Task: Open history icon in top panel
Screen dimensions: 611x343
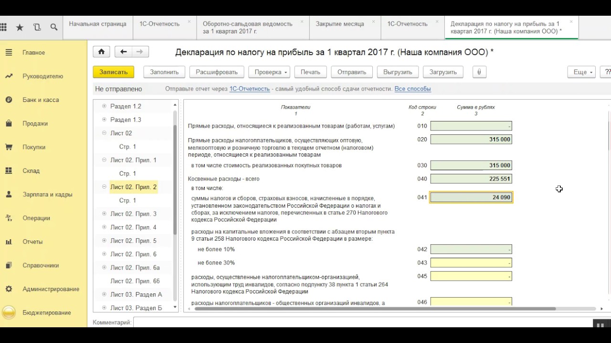Action: click(37, 28)
